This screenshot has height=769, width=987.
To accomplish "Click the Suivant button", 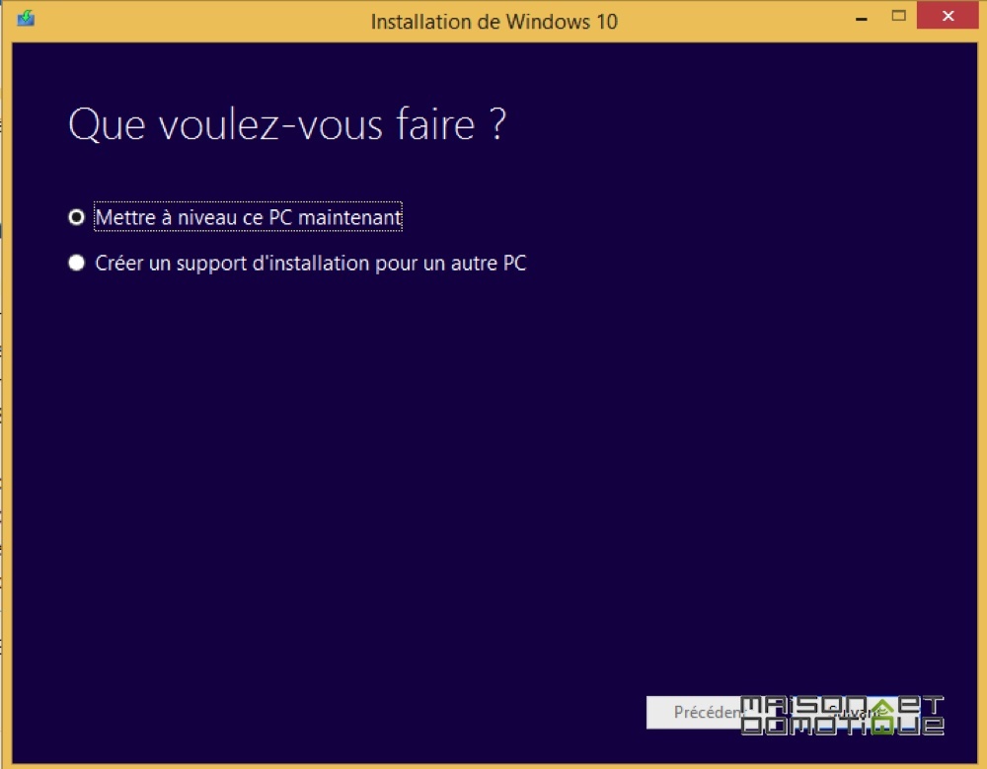I will [858, 713].
